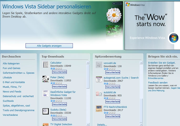Open Lifestyle category
Screen dimensions: 180x126
coord(7,77)
